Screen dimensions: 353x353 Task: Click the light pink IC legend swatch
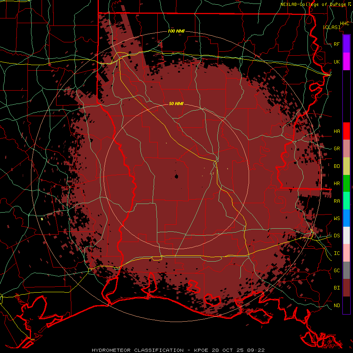click(346, 253)
